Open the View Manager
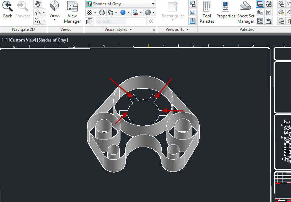 point(72,12)
